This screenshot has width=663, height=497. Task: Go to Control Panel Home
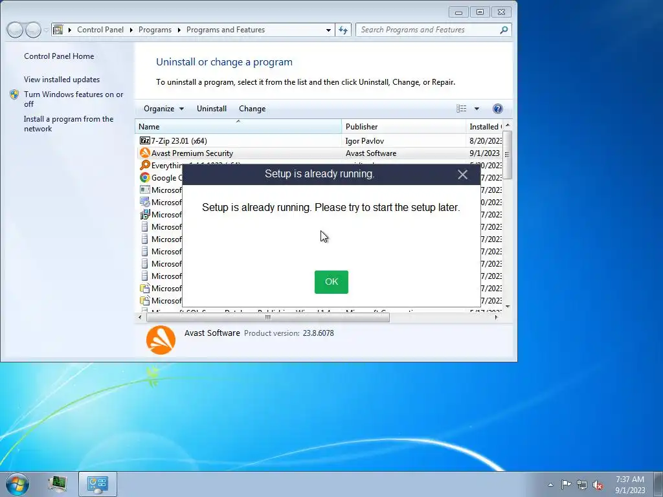(59, 56)
